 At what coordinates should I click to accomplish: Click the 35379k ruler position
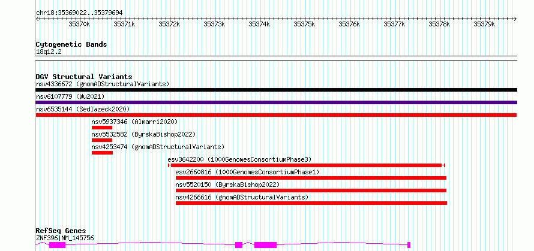coord(484,24)
